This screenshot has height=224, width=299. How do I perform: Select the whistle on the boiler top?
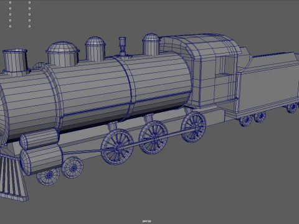(x=122, y=47)
